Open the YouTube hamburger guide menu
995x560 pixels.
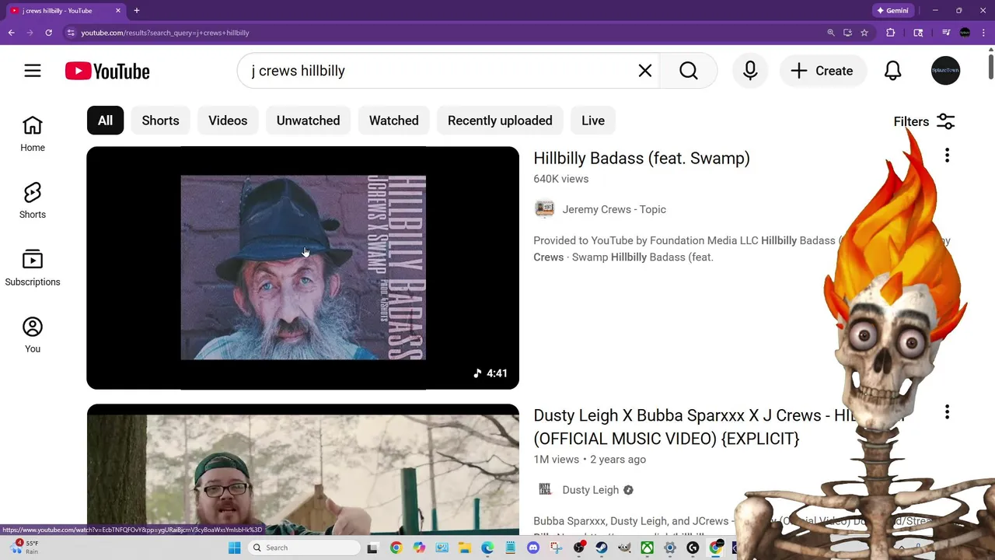point(33,71)
